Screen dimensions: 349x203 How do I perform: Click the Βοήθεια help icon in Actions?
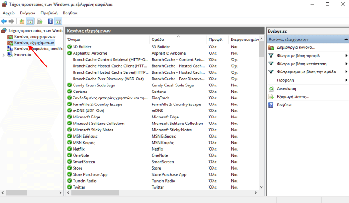(271, 105)
